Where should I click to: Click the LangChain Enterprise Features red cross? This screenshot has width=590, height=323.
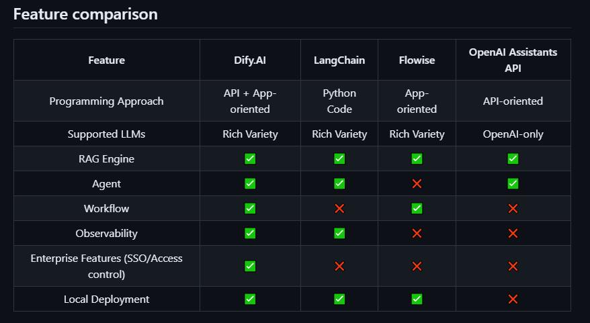click(339, 266)
